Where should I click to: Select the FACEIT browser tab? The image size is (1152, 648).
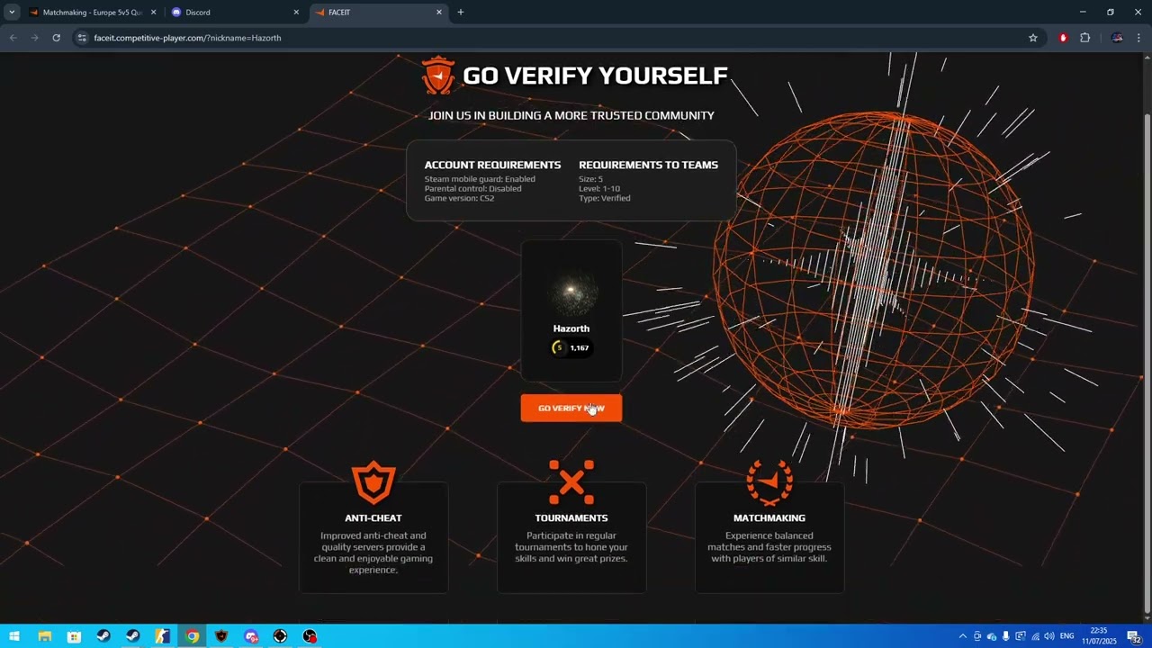378,13
